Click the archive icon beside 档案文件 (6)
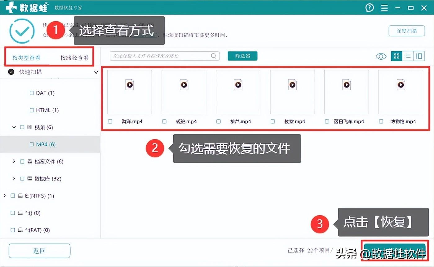The width and height of the screenshot is (434, 267). 30,161
